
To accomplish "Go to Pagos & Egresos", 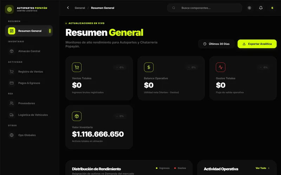I will coord(29,83).
